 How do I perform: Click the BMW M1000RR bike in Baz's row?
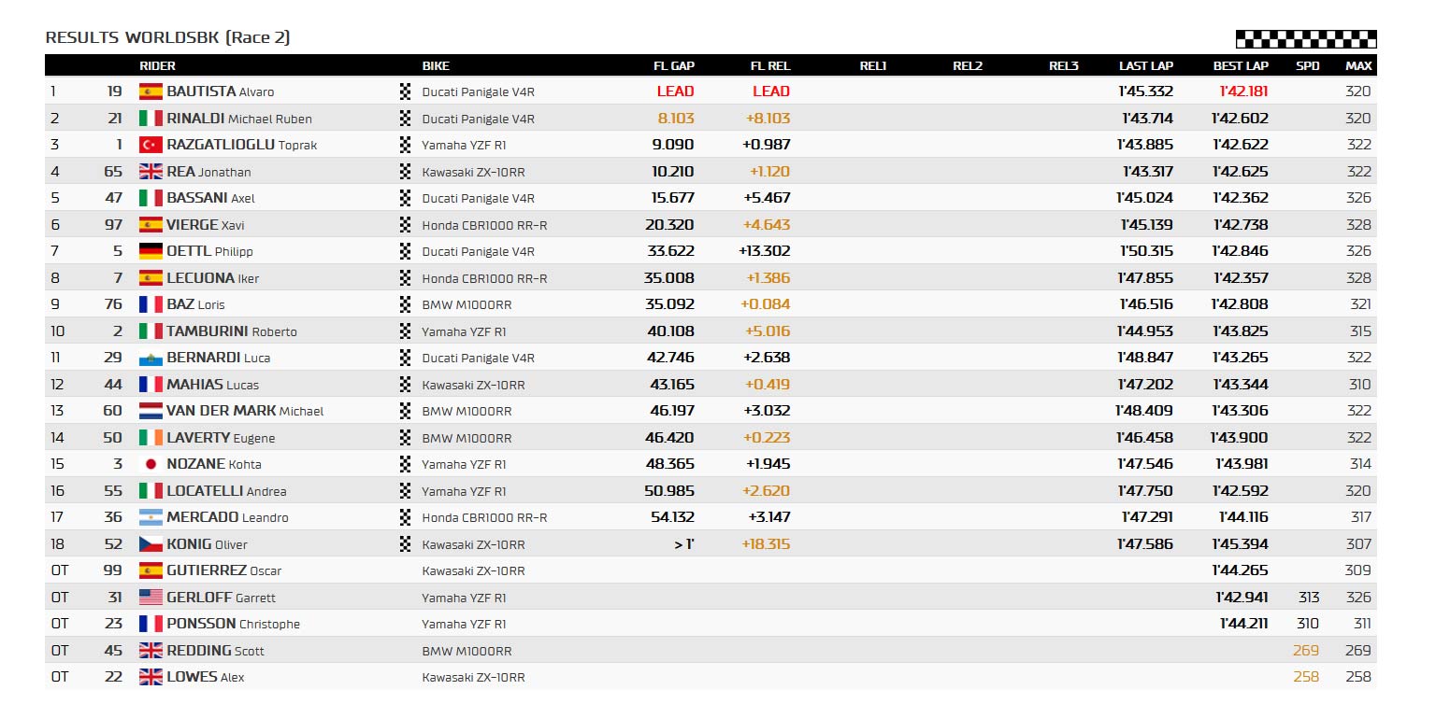(x=467, y=304)
